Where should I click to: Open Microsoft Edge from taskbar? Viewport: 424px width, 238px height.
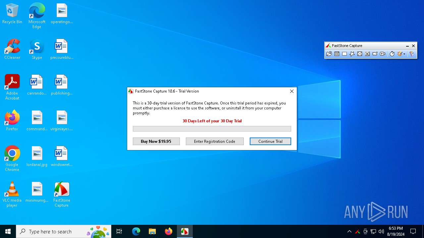136,231
